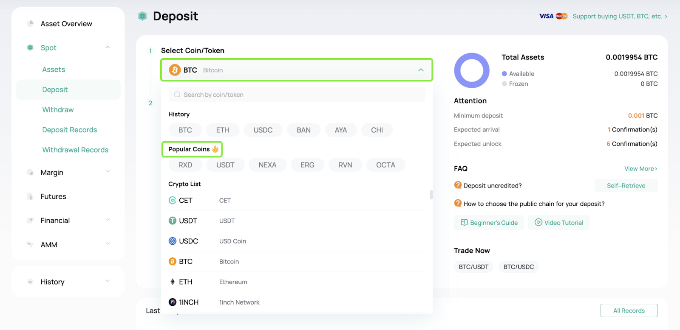Select CHI from History chips

point(377,130)
